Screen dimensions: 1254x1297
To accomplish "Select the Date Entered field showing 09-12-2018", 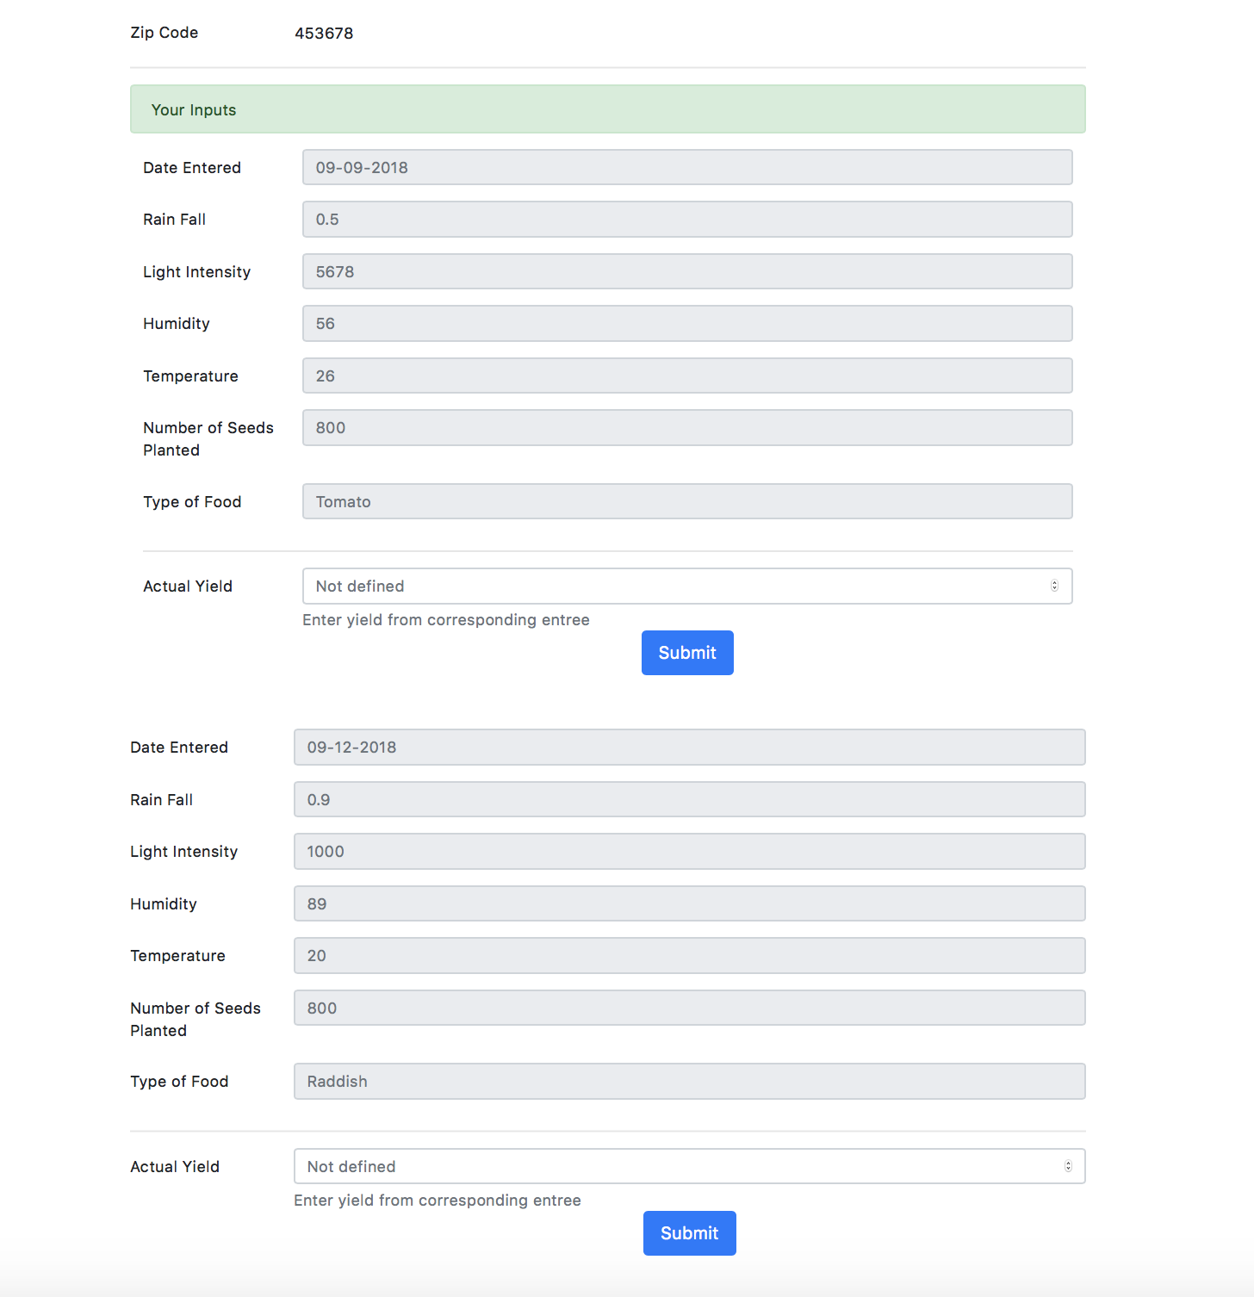I will click(689, 748).
